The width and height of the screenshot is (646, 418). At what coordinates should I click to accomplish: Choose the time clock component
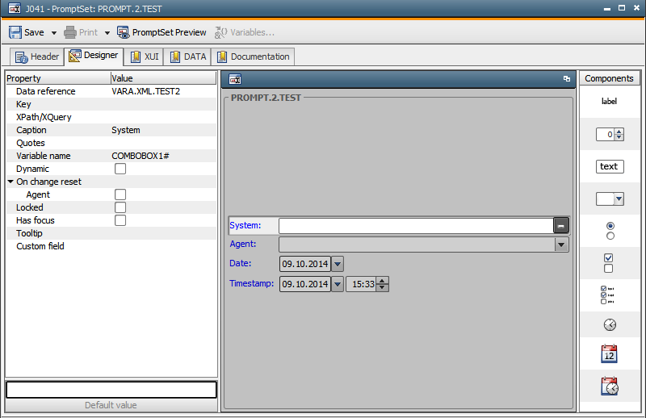tap(610, 325)
